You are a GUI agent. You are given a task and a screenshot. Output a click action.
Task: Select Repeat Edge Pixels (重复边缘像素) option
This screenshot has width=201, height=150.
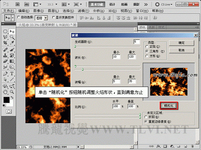[x=146, y=122]
